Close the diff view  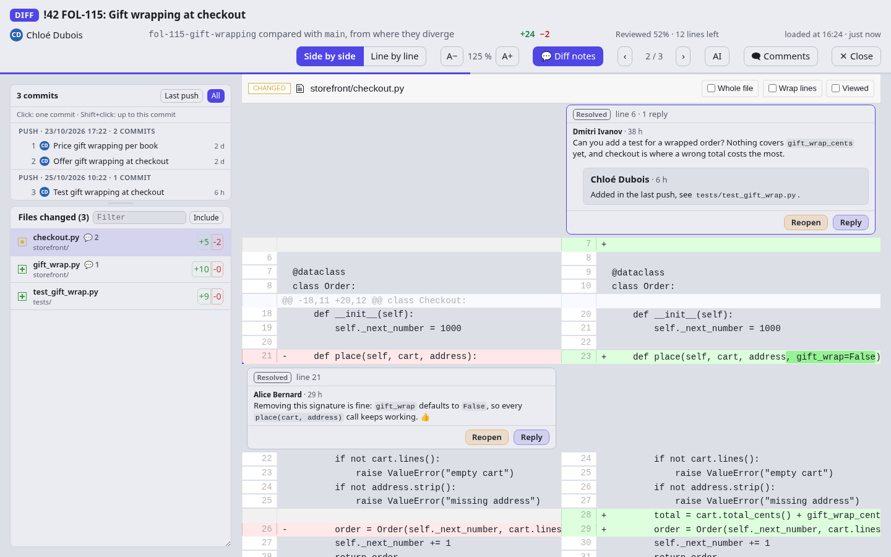[x=856, y=56]
